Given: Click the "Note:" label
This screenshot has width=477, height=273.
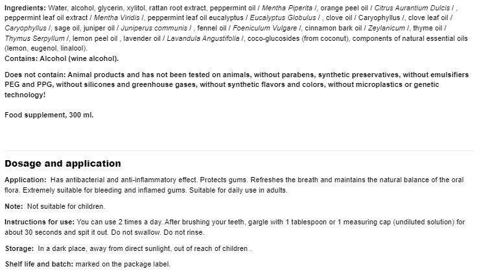Looking at the screenshot, I should coord(14,206).
